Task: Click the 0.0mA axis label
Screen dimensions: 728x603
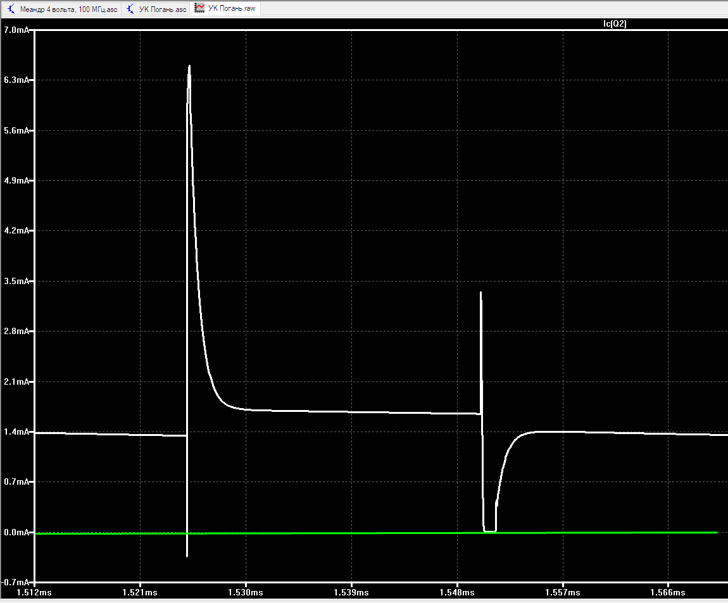Action: click(16, 533)
